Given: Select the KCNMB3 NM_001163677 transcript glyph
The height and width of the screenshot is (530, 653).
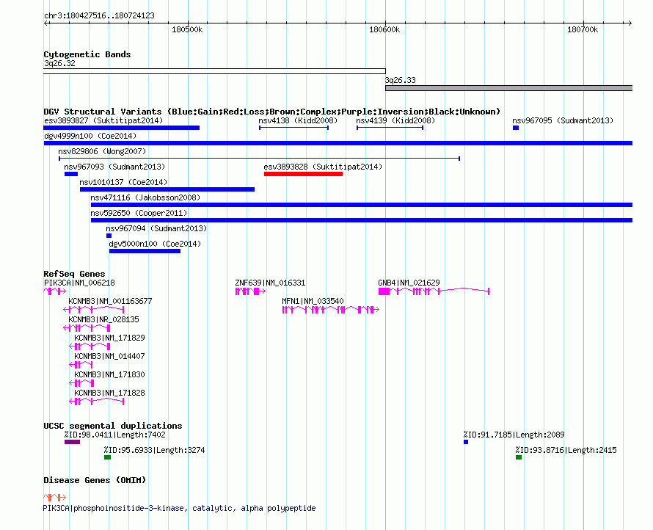Looking at the screenshot, I should [94, 310].
